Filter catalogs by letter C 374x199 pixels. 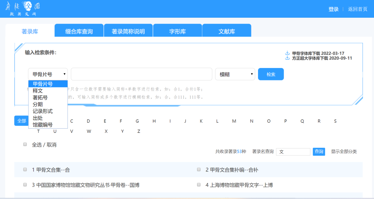72,121
